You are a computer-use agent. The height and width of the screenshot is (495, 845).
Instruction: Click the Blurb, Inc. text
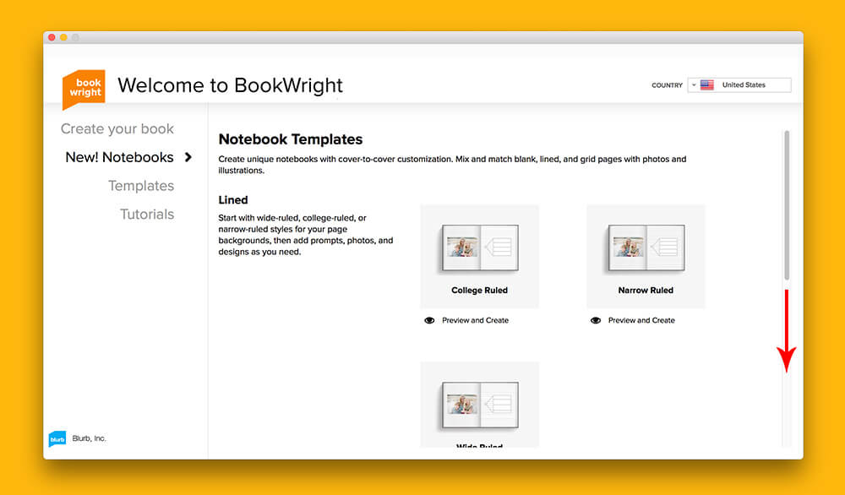[x=89, y=438]
